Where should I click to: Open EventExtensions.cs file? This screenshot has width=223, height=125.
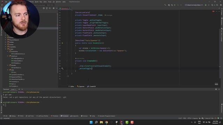18,54
